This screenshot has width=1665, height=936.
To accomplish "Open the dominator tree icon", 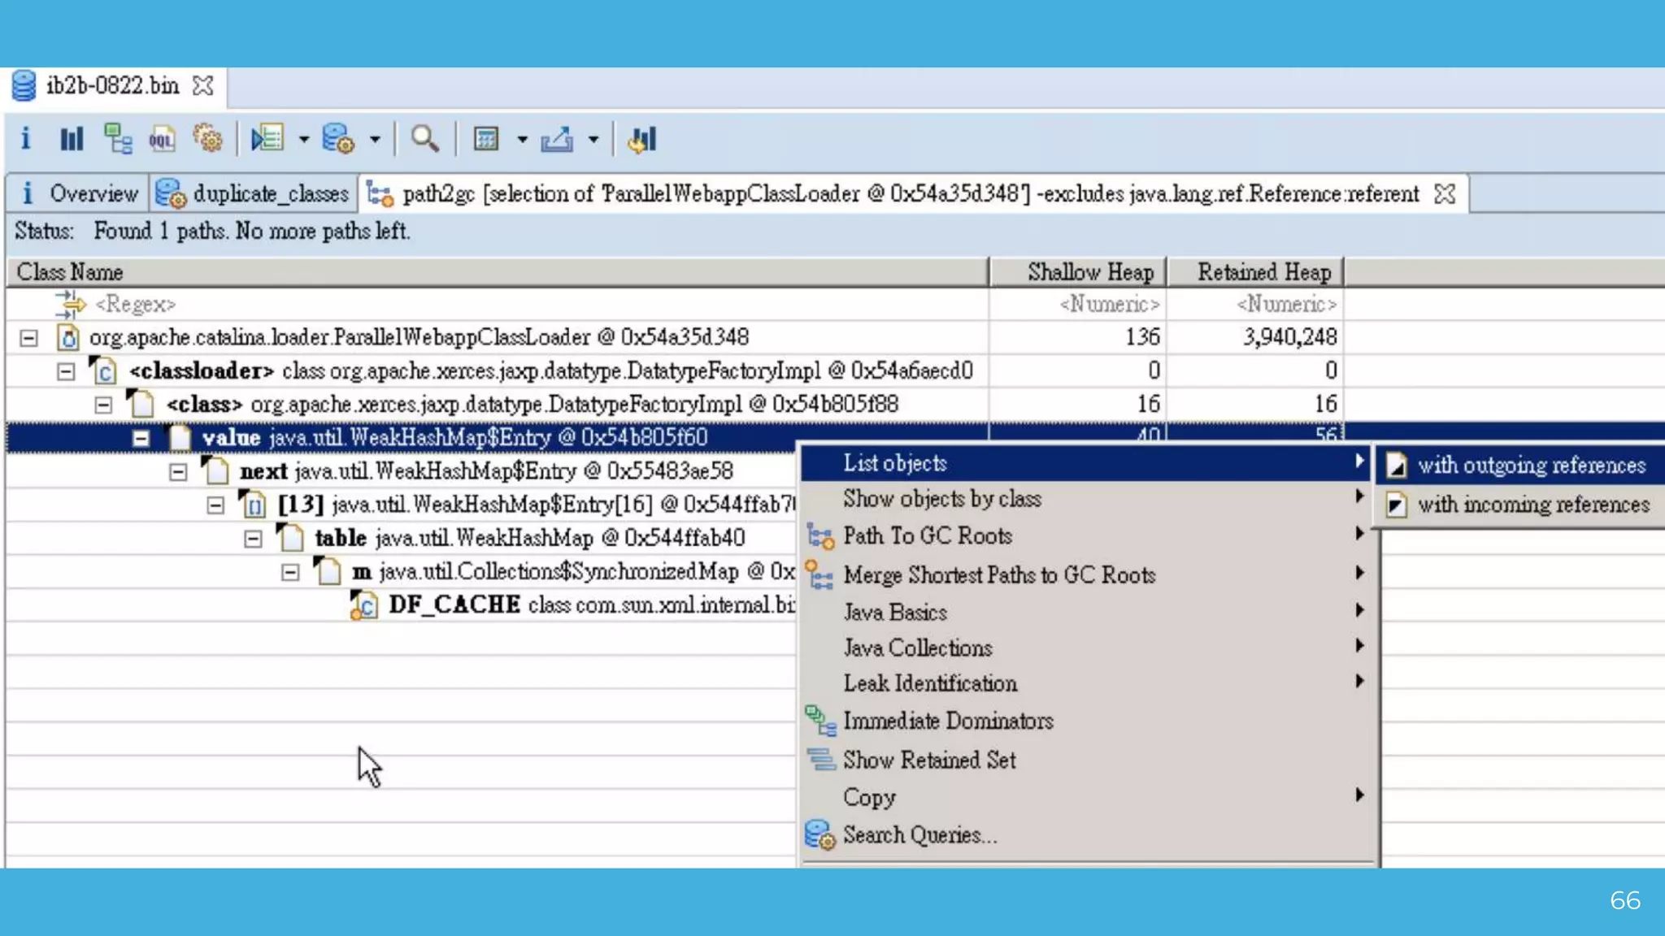I will (x=118, y=139).
